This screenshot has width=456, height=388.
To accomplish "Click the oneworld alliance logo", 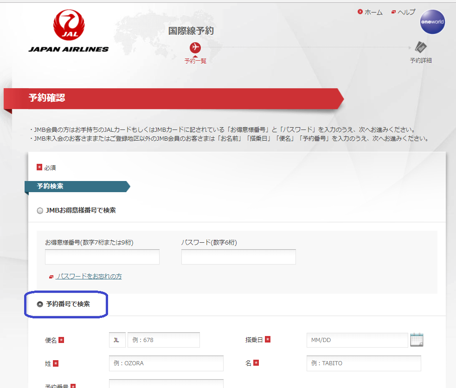I will pyautogui.click(x=432, y=22).
